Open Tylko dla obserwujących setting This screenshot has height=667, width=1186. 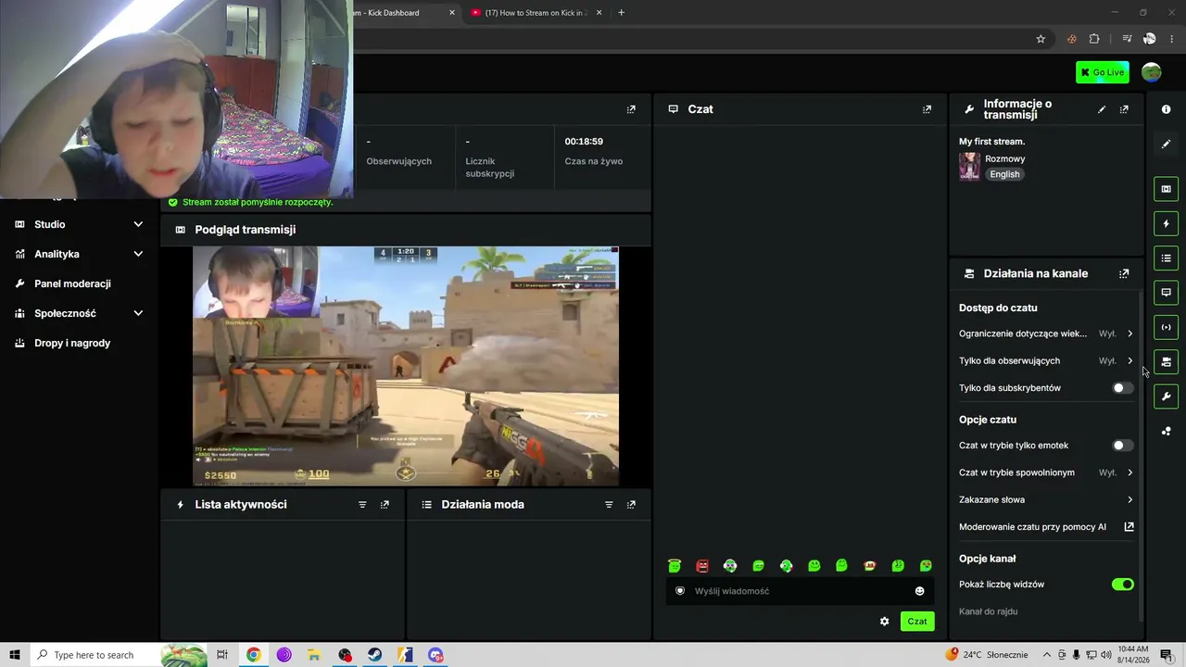tap(1046, 360)
